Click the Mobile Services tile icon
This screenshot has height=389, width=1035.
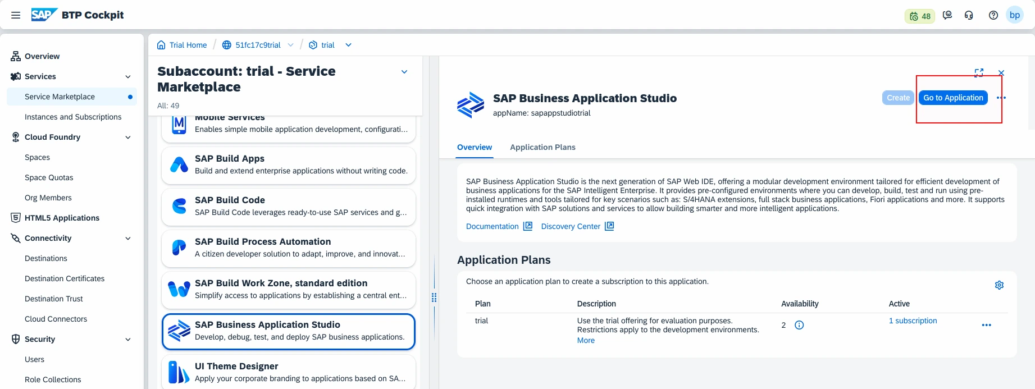point(179,125)
